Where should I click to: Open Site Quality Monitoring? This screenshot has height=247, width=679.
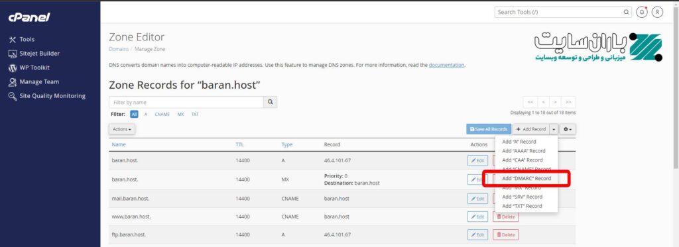47,96
